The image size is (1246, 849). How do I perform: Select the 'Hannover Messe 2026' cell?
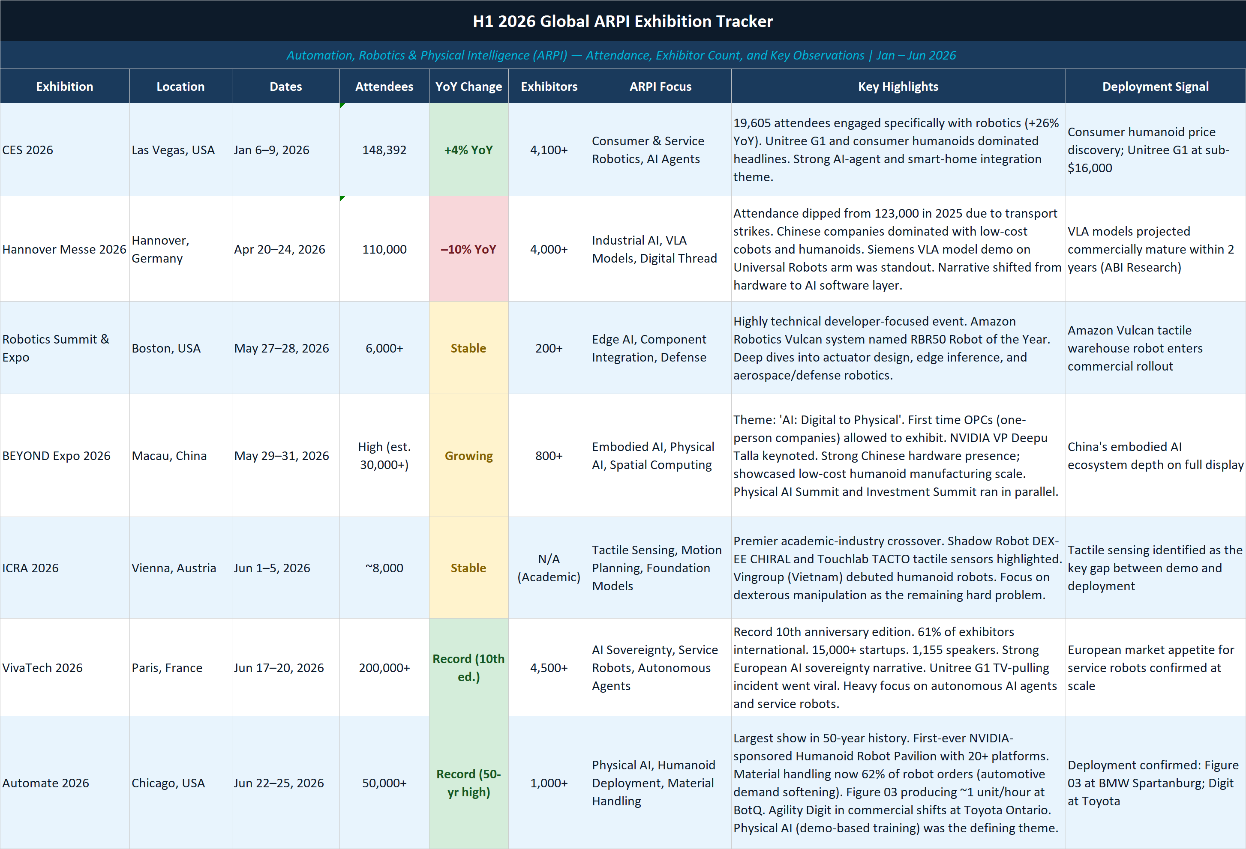click(65, 248)
